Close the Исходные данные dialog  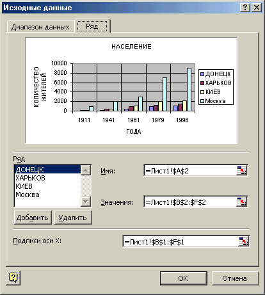[x=257, y=8]
